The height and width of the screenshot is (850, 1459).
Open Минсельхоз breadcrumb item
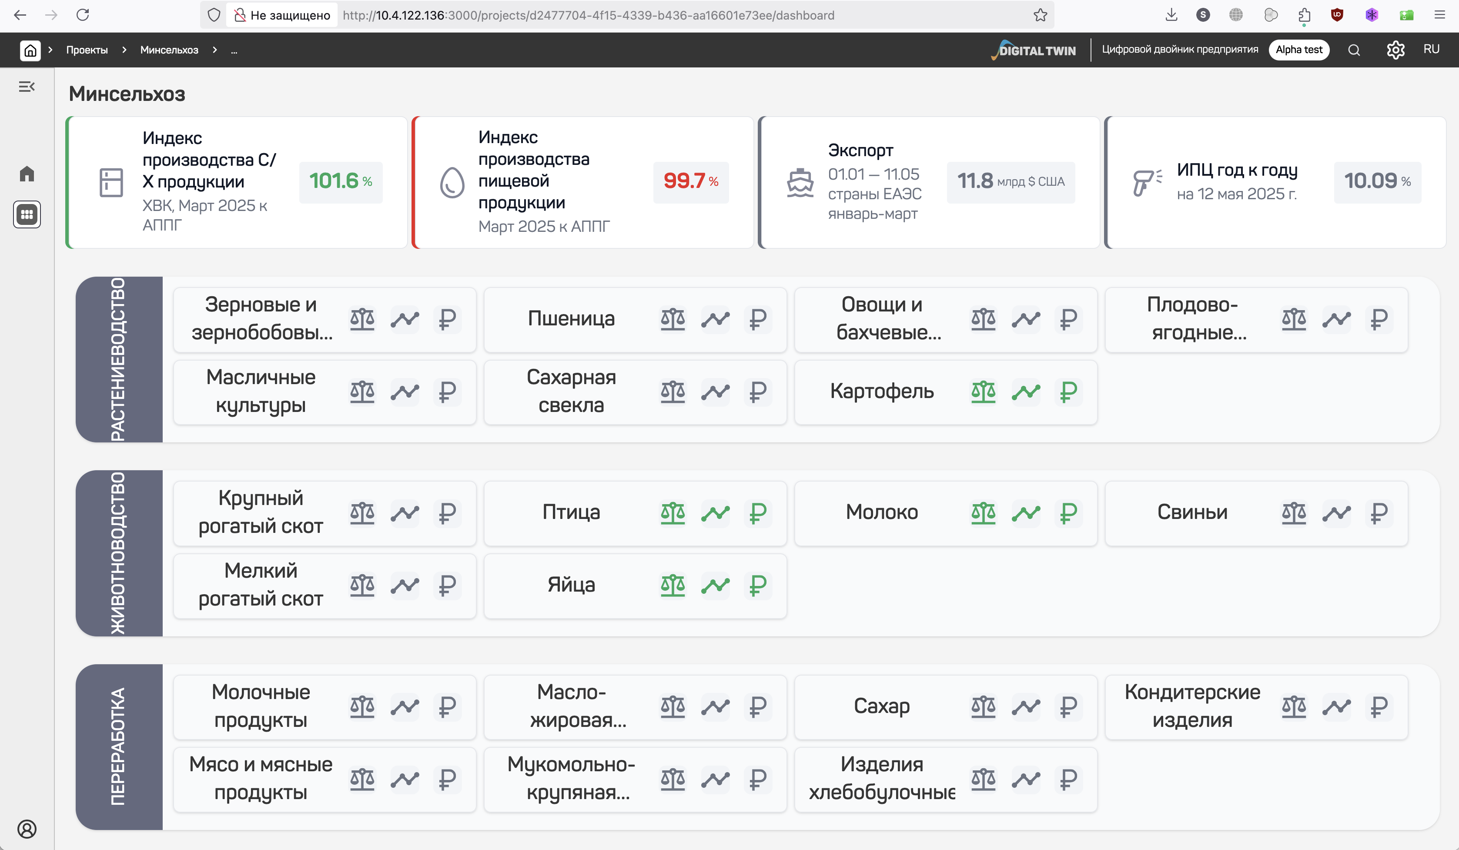pos(169,50)
